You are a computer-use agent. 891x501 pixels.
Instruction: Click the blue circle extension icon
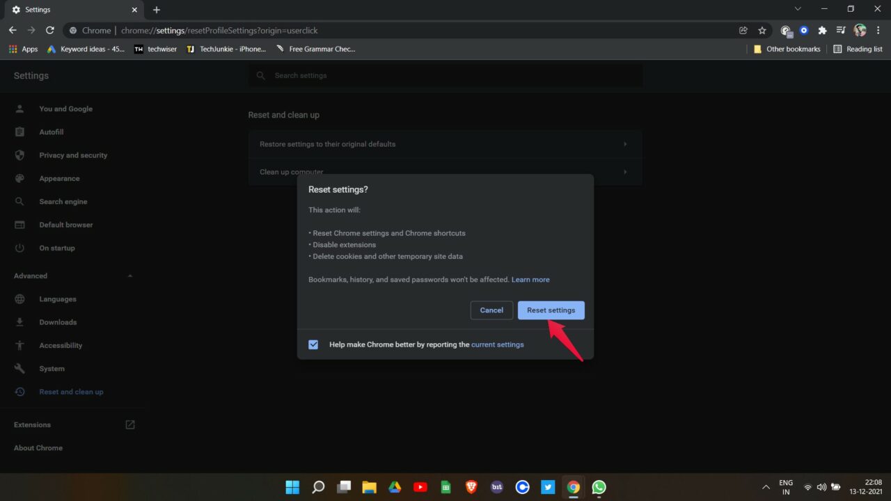click(804, 31)
